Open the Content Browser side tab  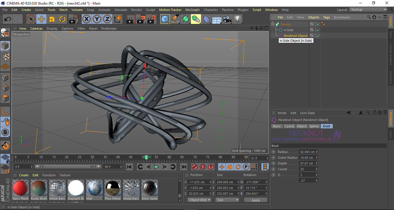[x=391, y=54]
